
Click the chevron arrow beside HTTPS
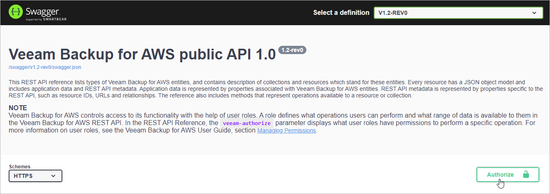click(x=53, y=176)
